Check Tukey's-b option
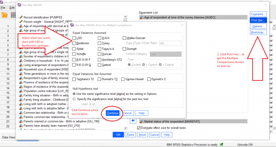This screenshot has height=147, width=276. [x=99, y=49]
